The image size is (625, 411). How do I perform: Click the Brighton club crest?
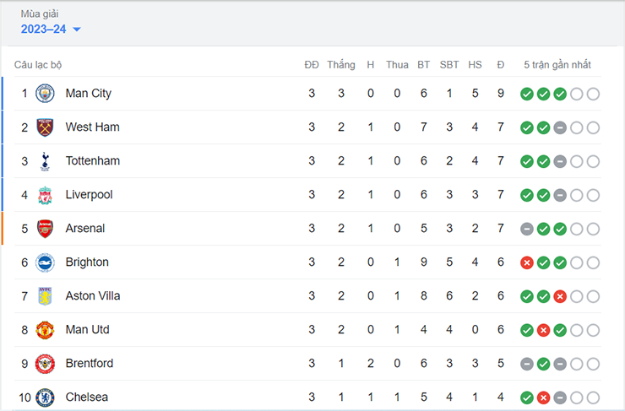point(45,262)
